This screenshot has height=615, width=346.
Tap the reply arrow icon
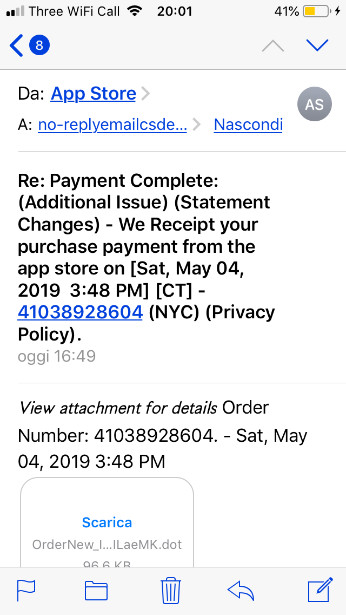click(241, 590)
